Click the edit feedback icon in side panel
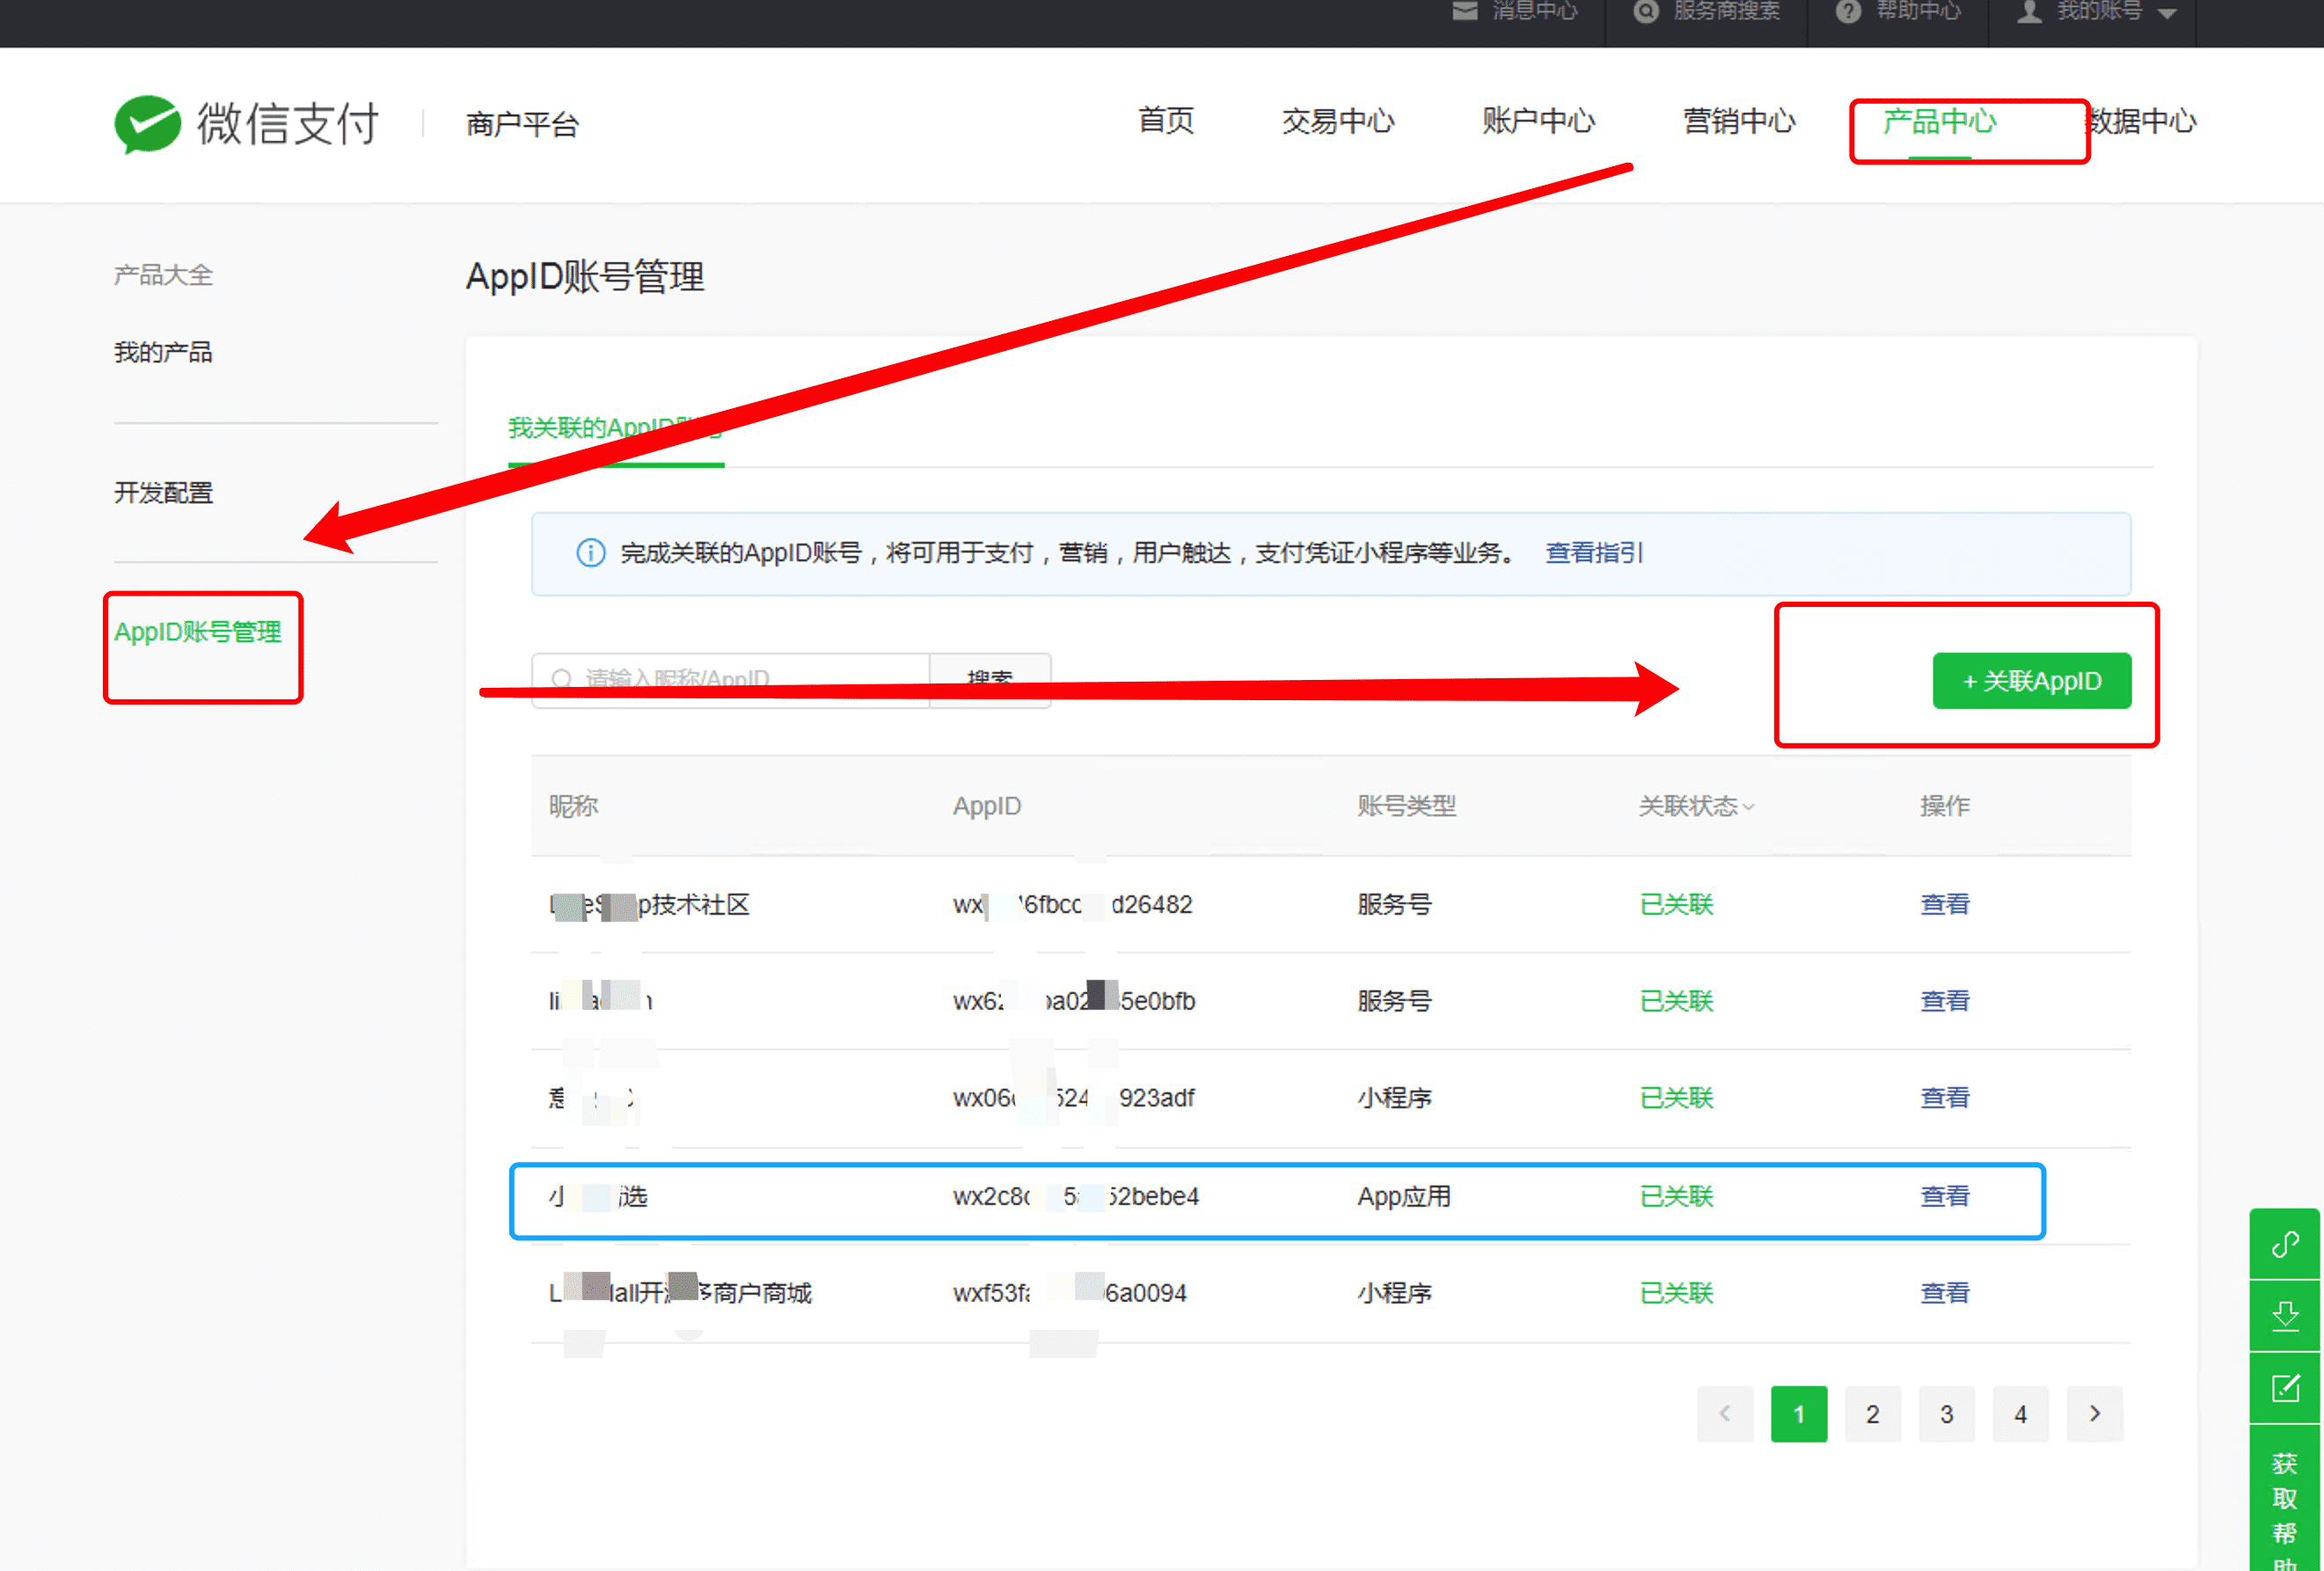The width and height of the screenshot is (2324, 1571). tap(2285, 1388)
